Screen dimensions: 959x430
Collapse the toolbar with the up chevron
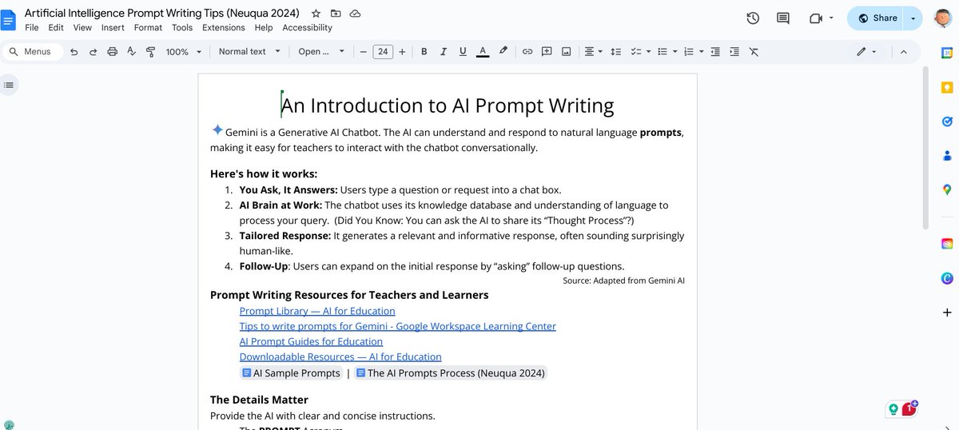click(x=904, y=51)
